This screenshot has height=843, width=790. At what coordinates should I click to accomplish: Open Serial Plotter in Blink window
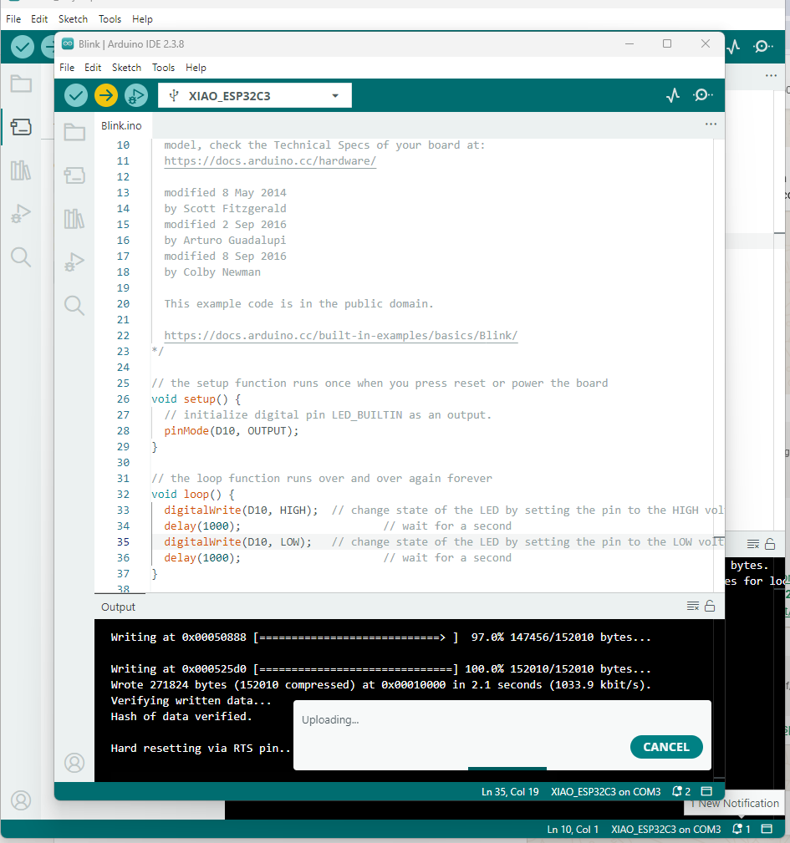pyautogui.click(x=673, y=96)
